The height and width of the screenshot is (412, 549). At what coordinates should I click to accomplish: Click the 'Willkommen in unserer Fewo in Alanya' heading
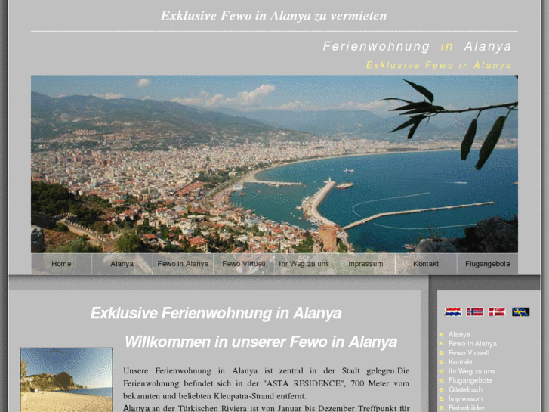(x=261, y=342)
